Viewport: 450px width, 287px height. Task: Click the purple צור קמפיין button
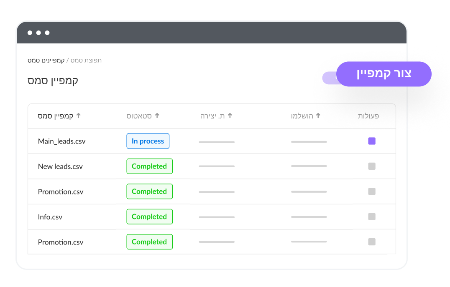click(384, 74)
